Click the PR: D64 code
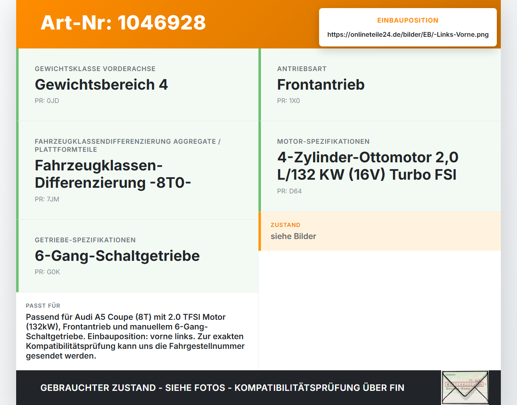 point(289,191)
